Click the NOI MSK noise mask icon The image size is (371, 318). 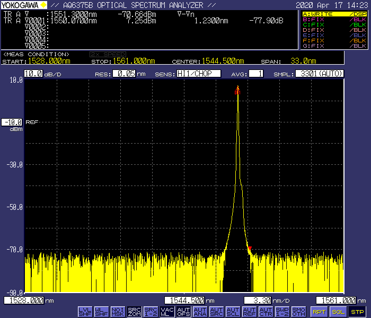[x=118, y=312]
